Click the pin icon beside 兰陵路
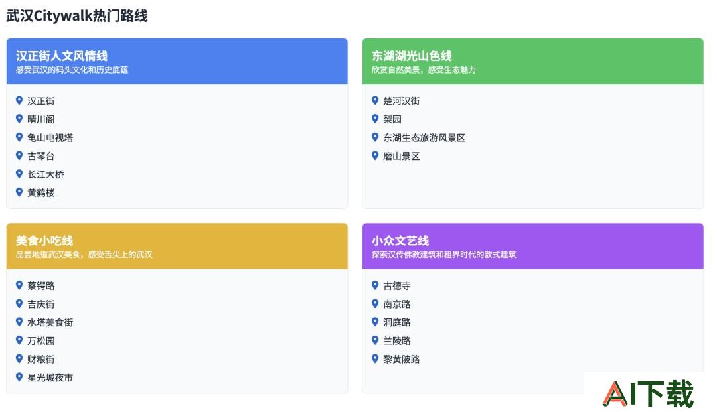Screen dimensions: 717x412 [375, 340]
